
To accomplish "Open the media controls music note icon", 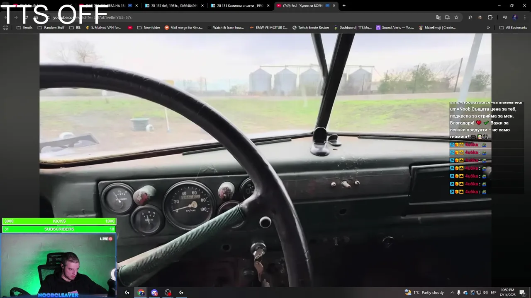I will pyautogui.click(x=505, y=17).
